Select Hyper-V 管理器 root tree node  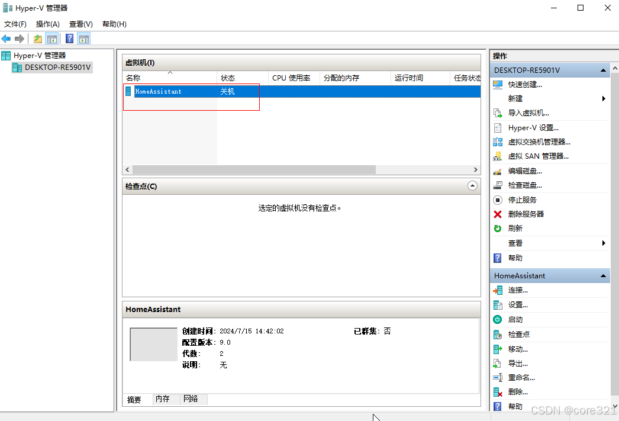[x=40, y=55]
